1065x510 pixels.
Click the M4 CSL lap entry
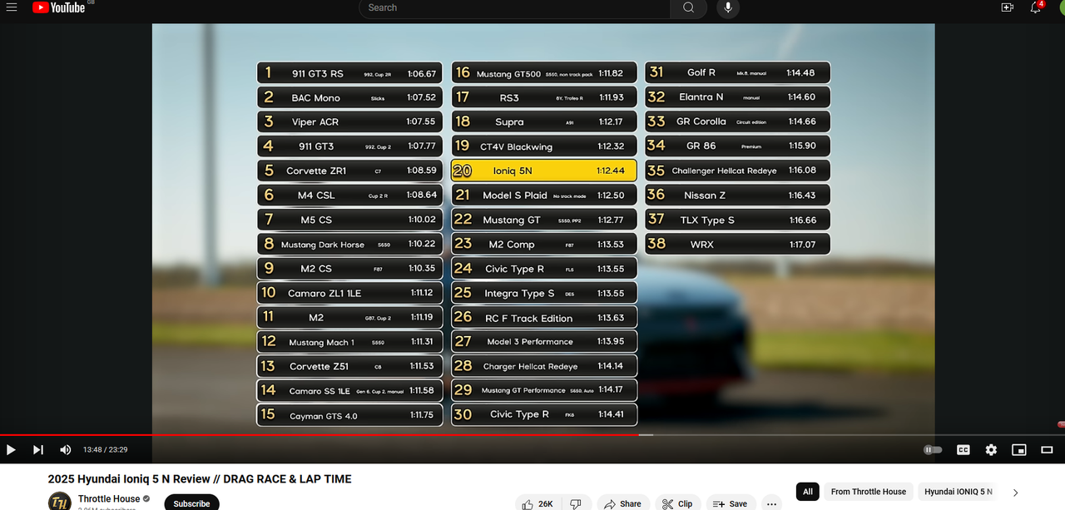(x=349, y=196)
